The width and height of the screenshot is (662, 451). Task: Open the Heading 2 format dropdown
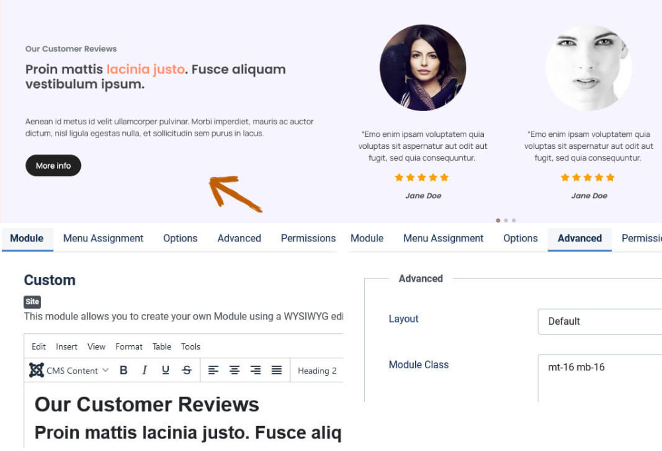318,370
